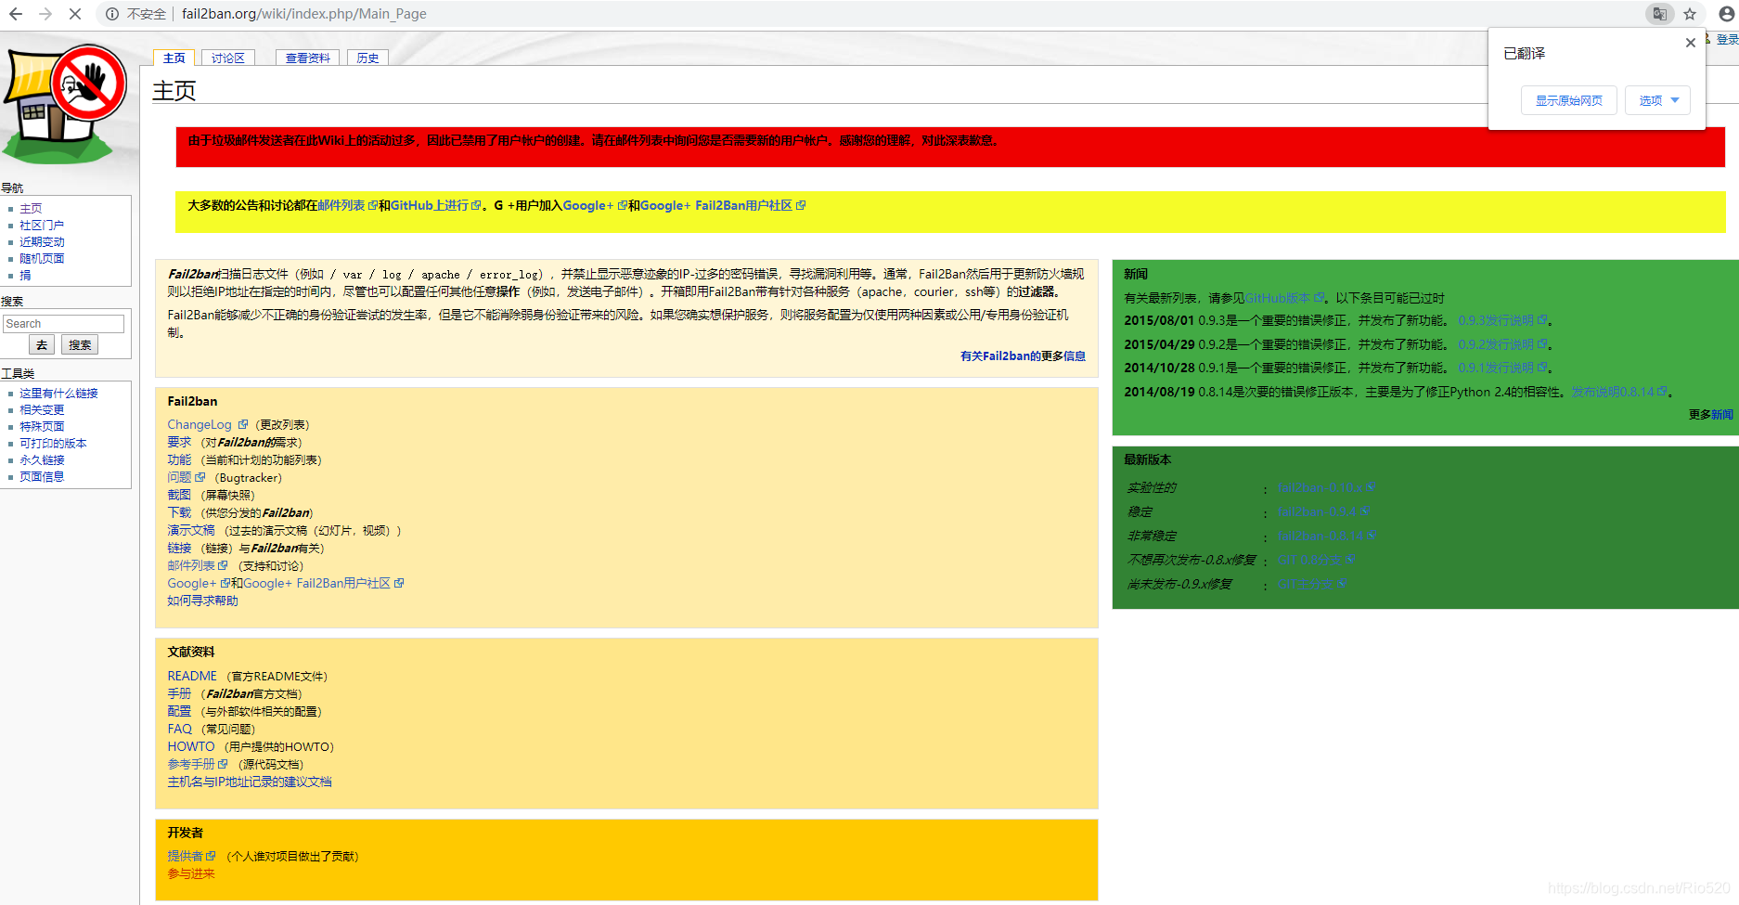This screenshot has width=1739, height=905.
Task: Show the original untranslated page
Action: coord(1568,100)
